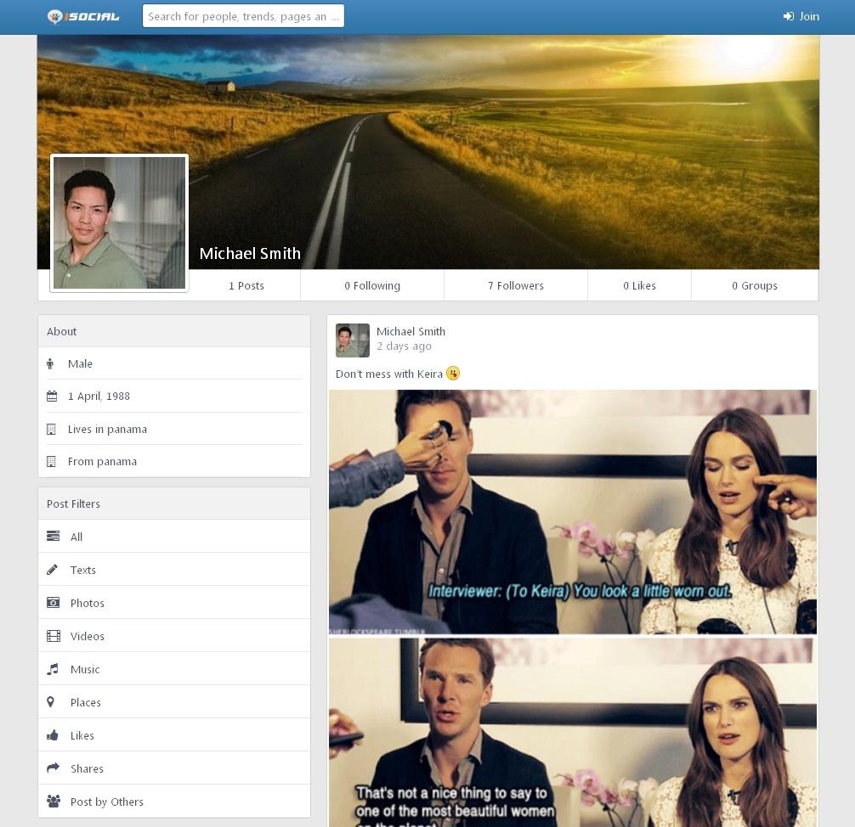Viewport: 855px width, 827px height.
Task: Click the birthday calendar icon
Action: 50,396
